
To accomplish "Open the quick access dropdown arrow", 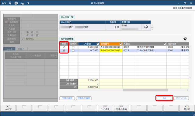I will [28, 3].
